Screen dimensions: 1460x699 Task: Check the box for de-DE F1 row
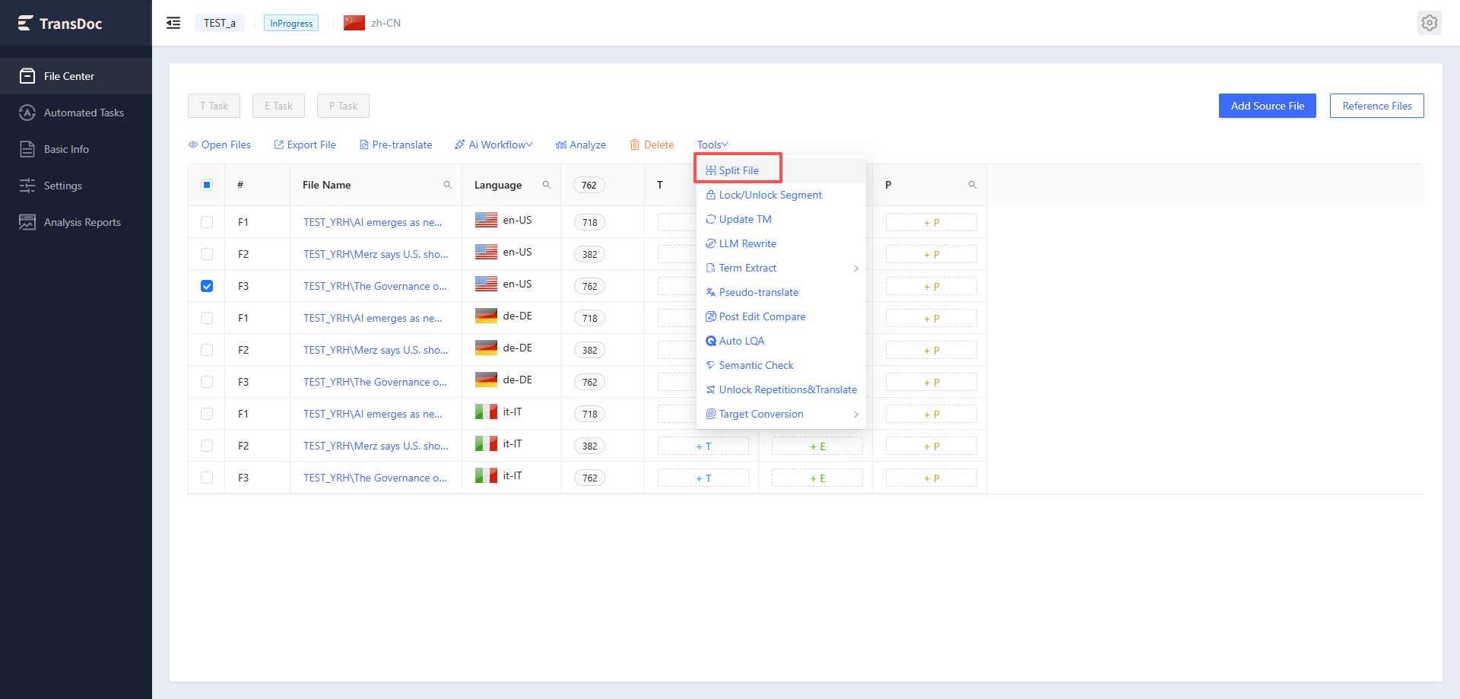207,318
